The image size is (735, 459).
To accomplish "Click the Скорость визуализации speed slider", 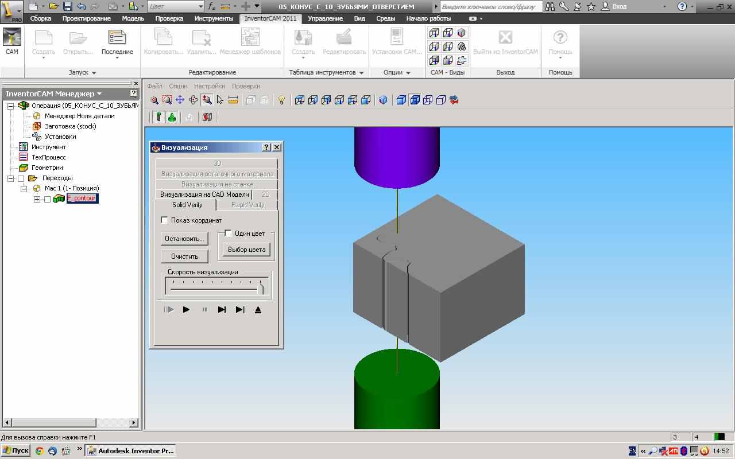I will [x=216, y=286].
